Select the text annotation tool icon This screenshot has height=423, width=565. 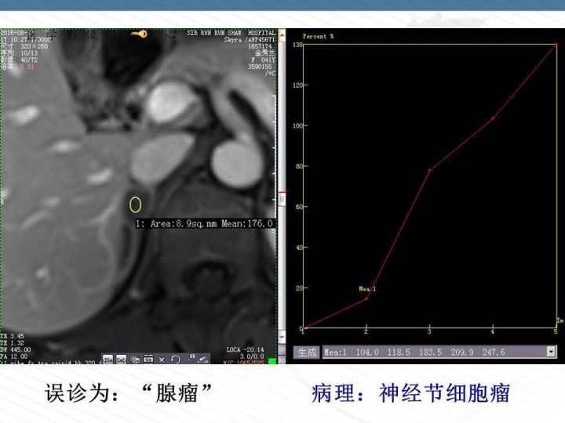pyautogui.click(x=191, y=358)
